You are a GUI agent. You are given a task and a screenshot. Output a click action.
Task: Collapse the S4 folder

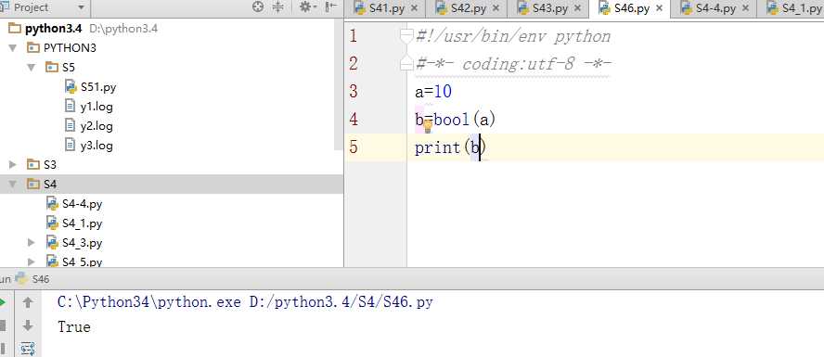[13, 185]
